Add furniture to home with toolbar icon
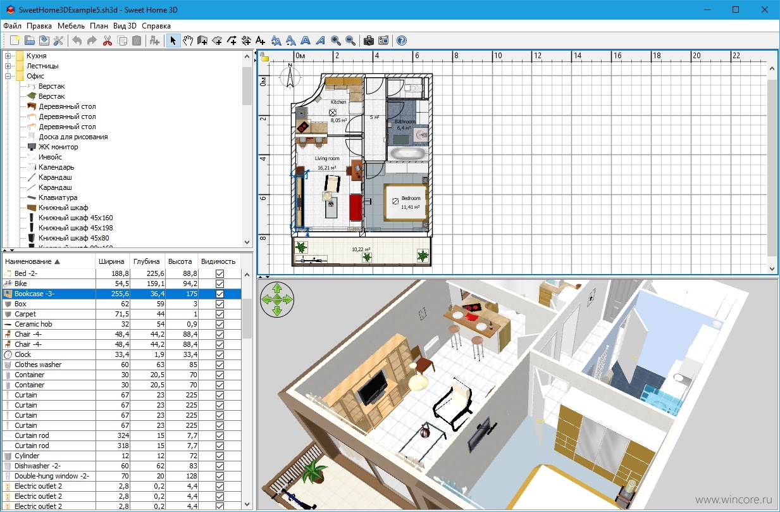This screenshot has height=512, width=780. coord(154,41)
